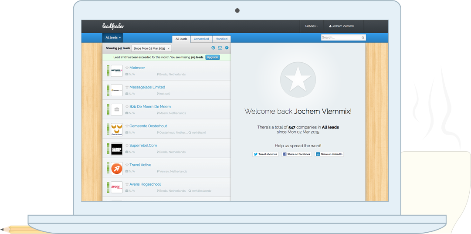471x234 pixels.
Task: Switch to the Handled tab
Action: pos(222,39)
